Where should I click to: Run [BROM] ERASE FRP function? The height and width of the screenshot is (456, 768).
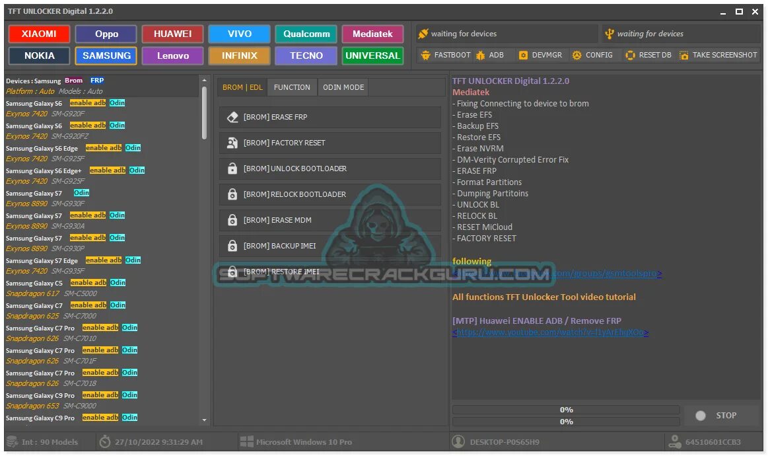(330, 117)
